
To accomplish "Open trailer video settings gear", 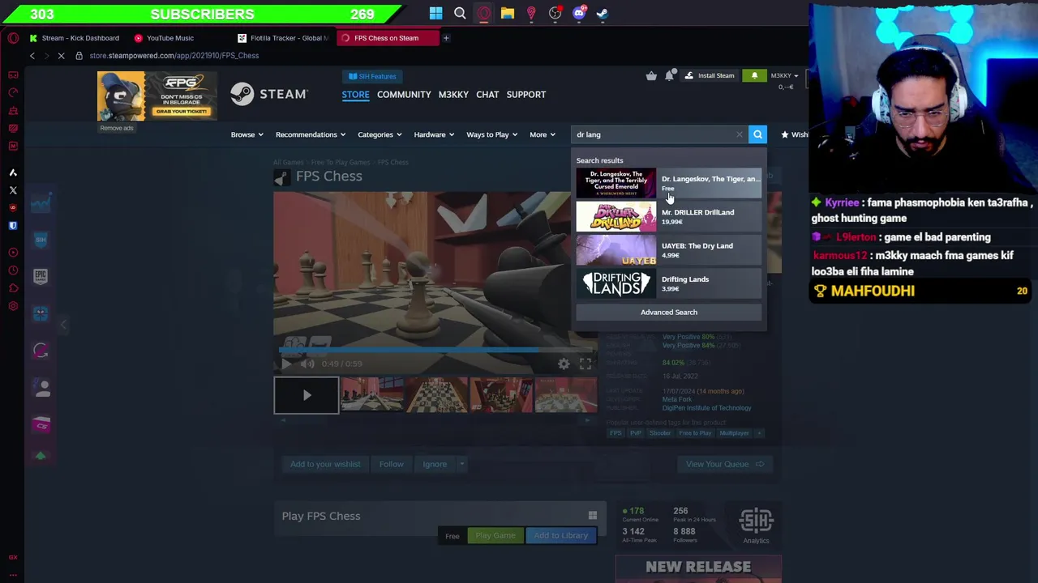I will (564, 364).
